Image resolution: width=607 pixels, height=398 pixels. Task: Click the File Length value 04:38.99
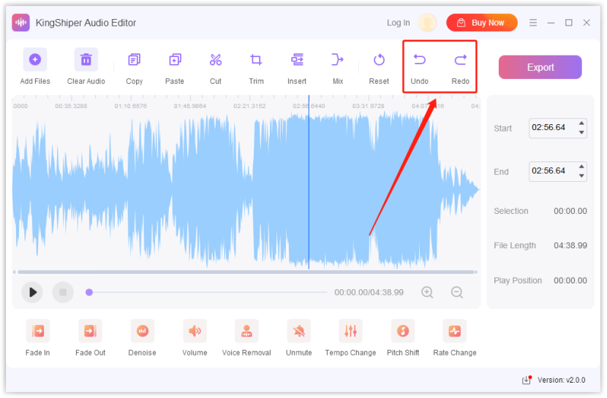tap(570, 246)
